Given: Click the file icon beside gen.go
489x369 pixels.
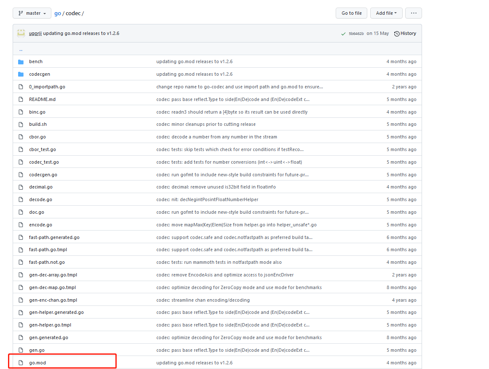Looking at the screenshot, I should tap(21, 350).
